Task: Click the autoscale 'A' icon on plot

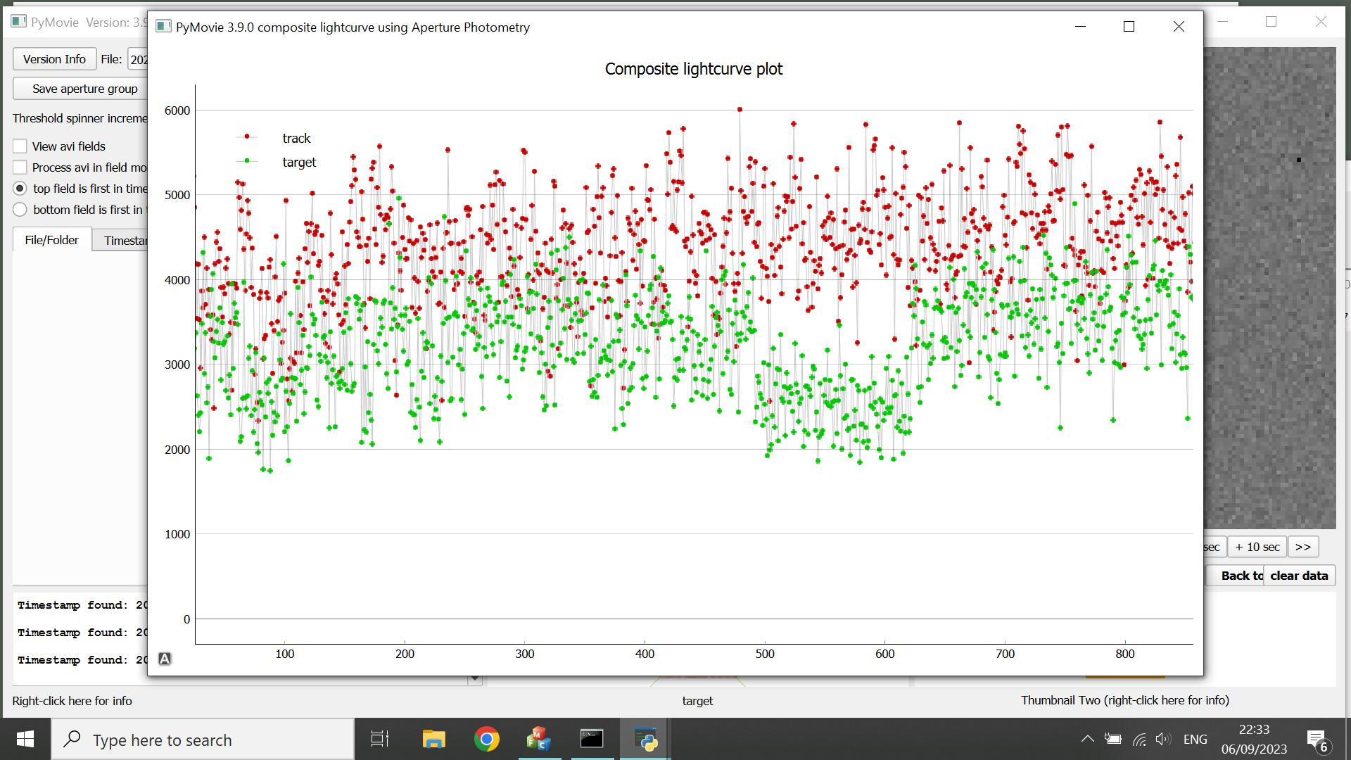Action: point(165,659)
